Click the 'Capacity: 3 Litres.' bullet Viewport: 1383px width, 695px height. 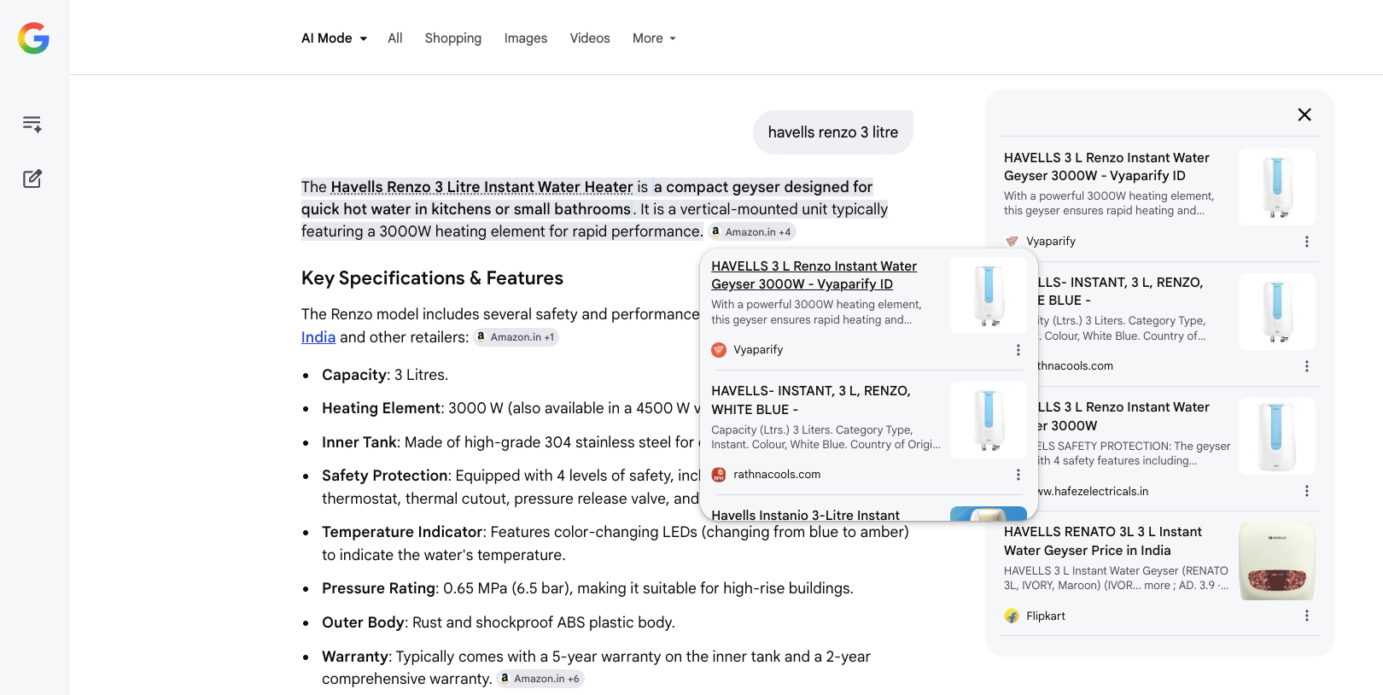point(385,375)
